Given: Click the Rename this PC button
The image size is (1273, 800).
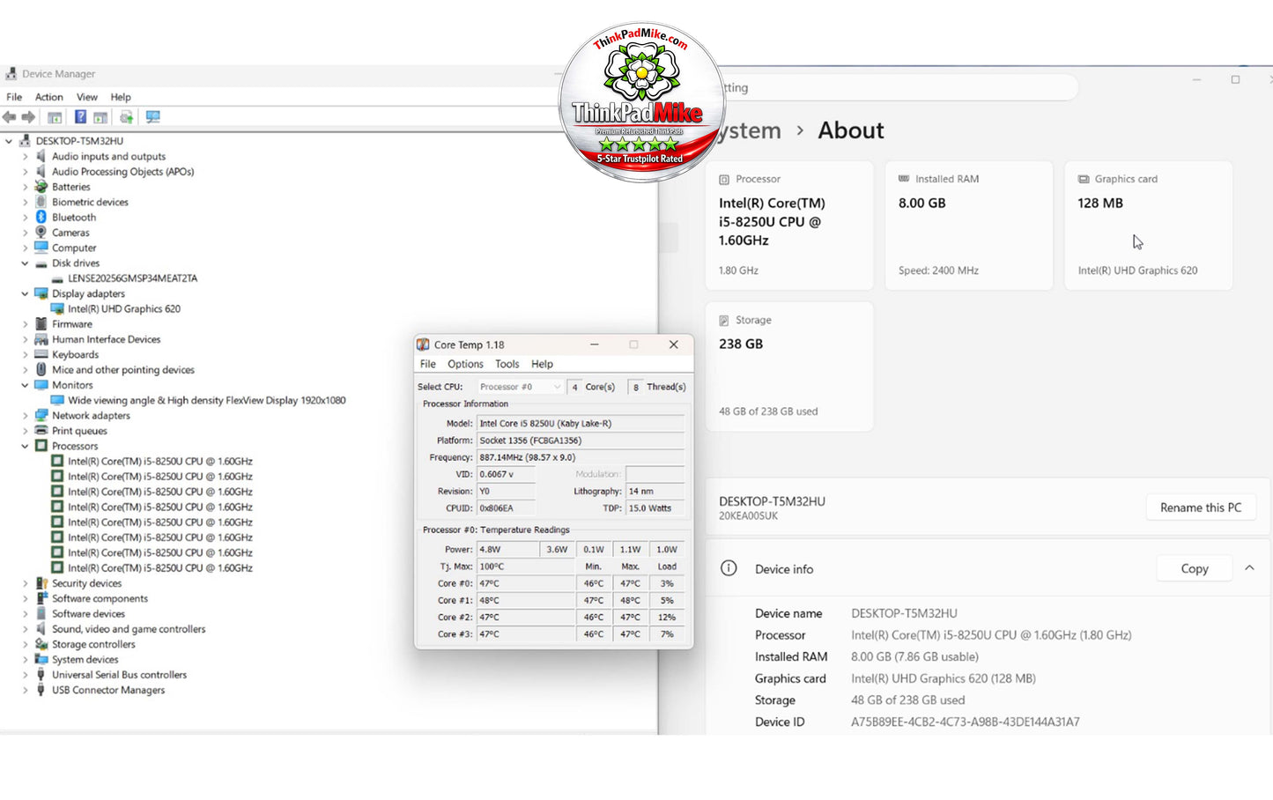Looking at the screenshot, I should pos(1201,507).
